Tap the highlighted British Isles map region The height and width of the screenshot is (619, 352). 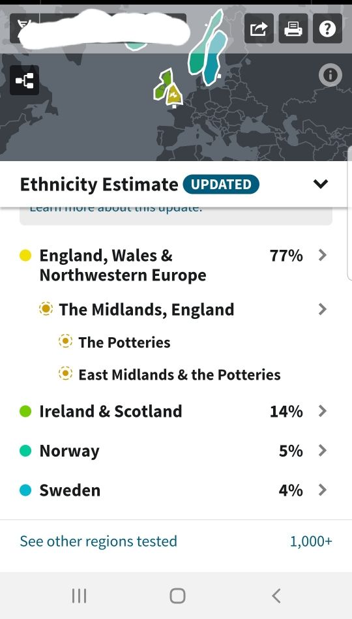point(168,89)
